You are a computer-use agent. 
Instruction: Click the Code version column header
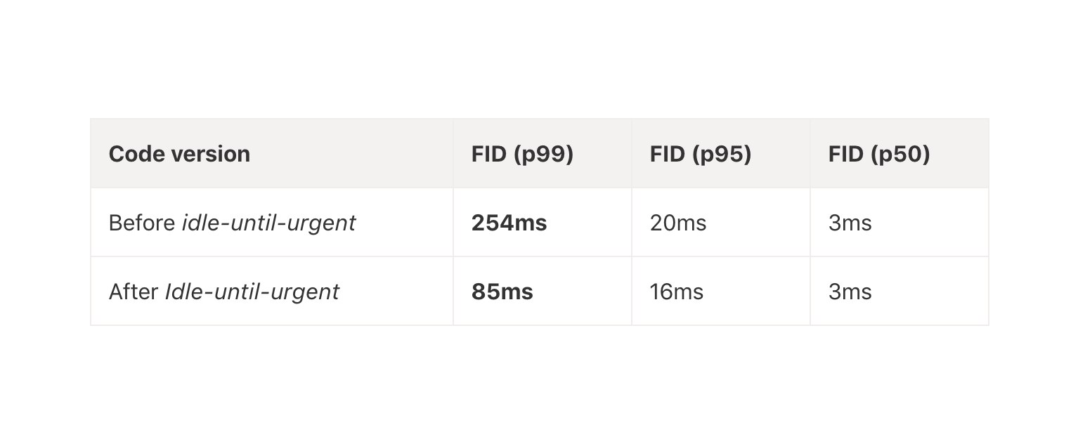tap(179, 154)
